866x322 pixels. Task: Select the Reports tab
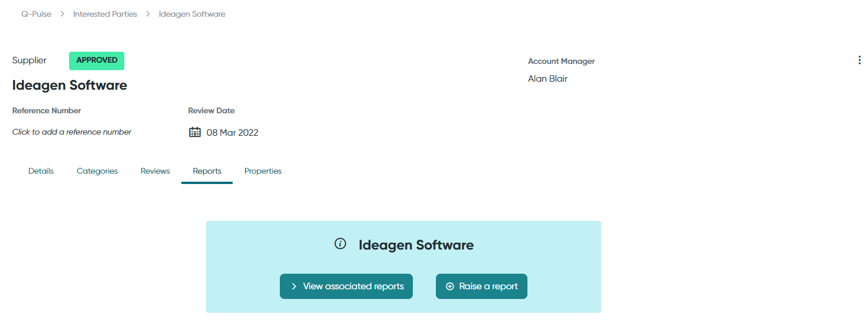(207, 171)
